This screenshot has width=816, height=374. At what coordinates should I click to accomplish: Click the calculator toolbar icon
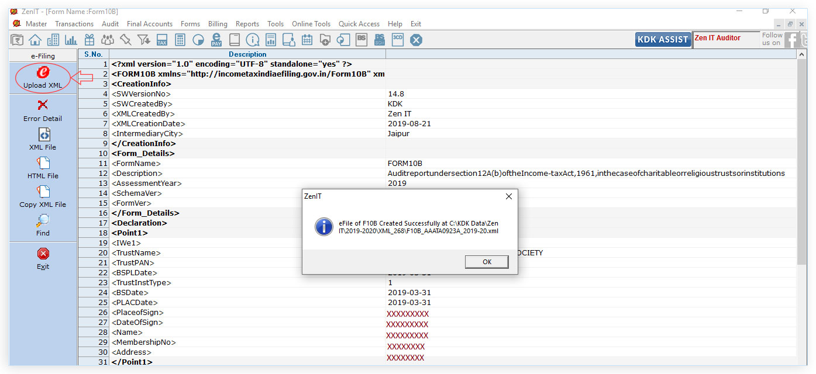[x=180, y=40]
